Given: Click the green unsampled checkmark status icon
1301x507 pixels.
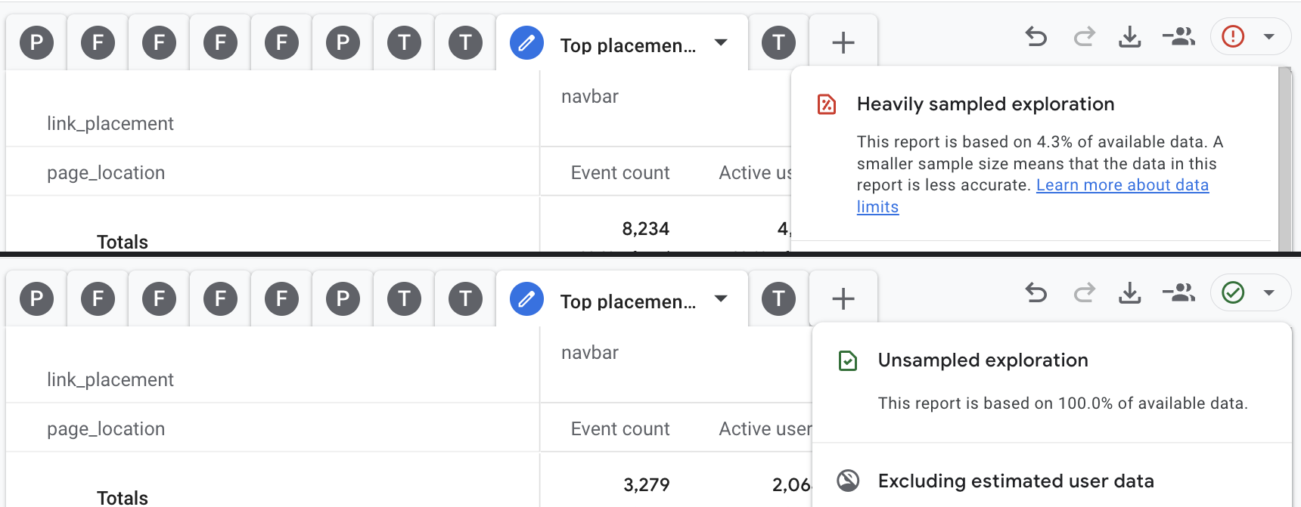Looking at the screenshot, I should coord(1233,292).
